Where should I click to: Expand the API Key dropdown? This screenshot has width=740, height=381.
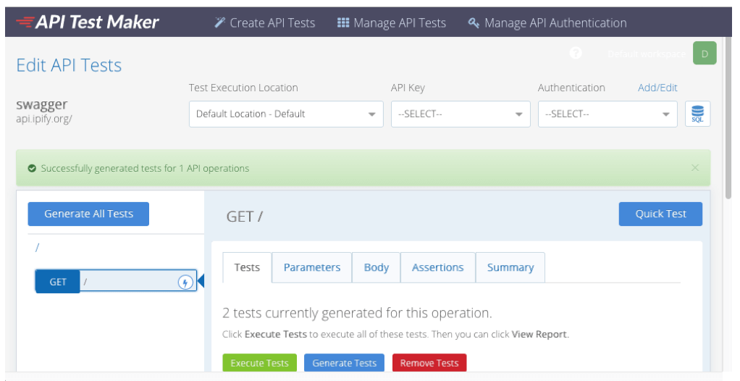pyautogui.click(x=461, y=114)
